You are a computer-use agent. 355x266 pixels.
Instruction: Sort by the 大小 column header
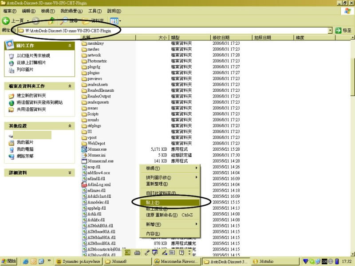click(x=152, y=37)
